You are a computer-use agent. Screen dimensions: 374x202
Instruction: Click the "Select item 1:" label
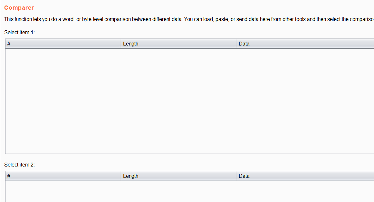[20, 32]
